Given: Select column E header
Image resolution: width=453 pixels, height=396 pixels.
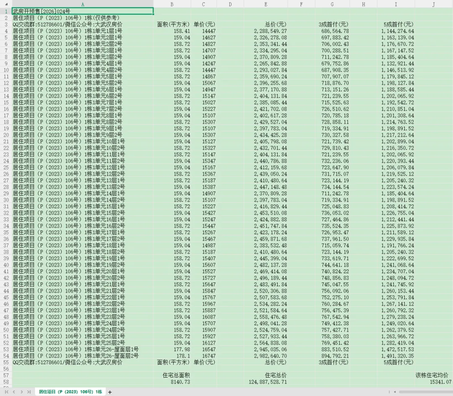Looking at the screenshot, I should click(x=266, y=4).
